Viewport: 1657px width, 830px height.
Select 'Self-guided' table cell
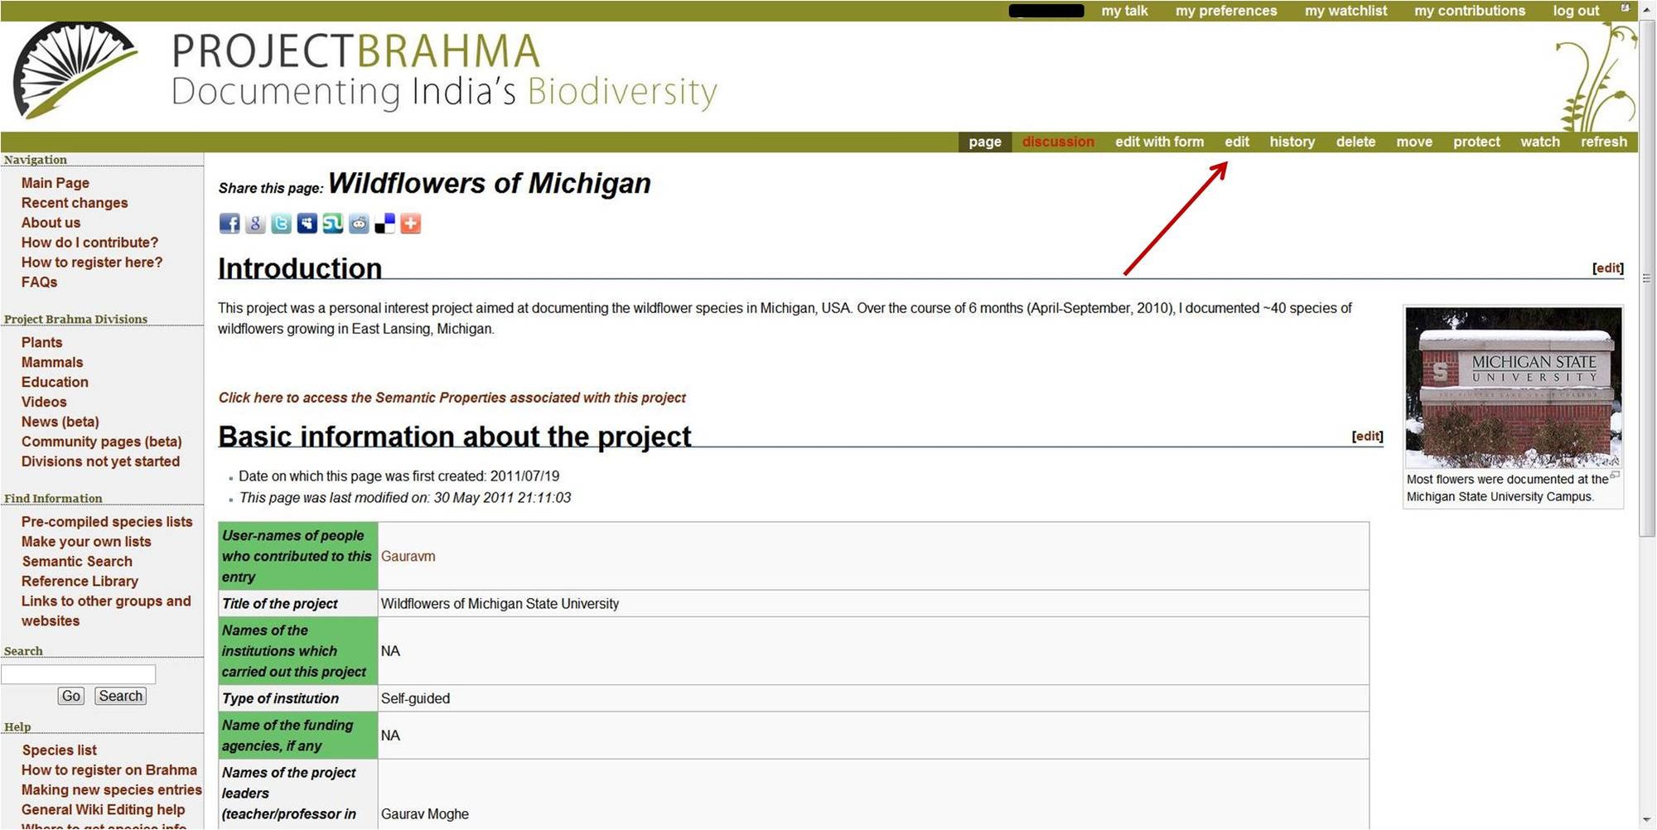[x=873, y=698]
